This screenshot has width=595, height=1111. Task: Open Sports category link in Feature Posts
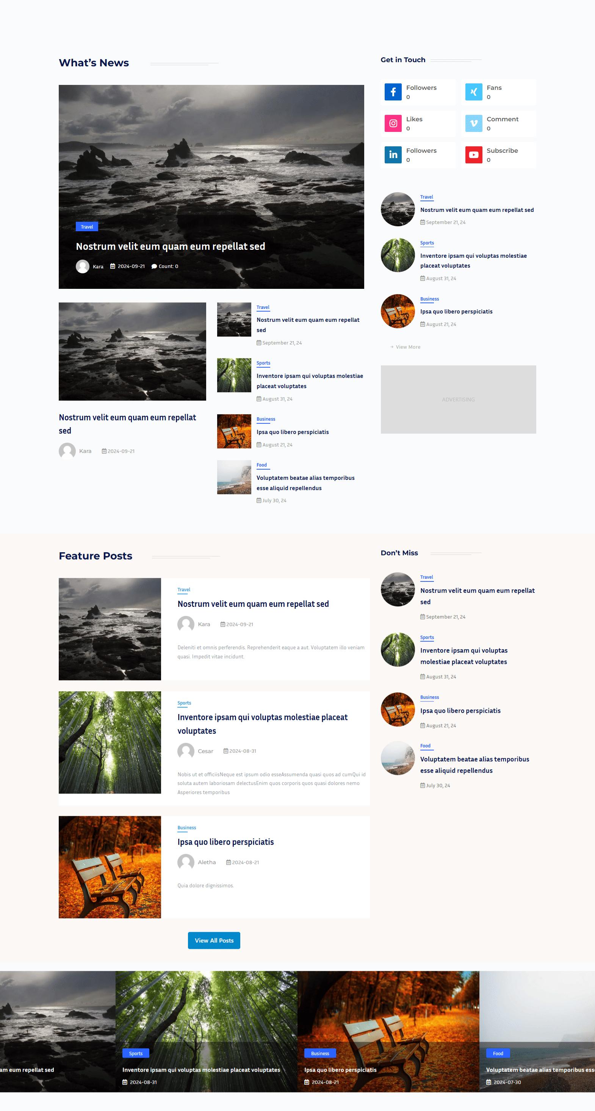pyautogui.click(x=184, y=703)
